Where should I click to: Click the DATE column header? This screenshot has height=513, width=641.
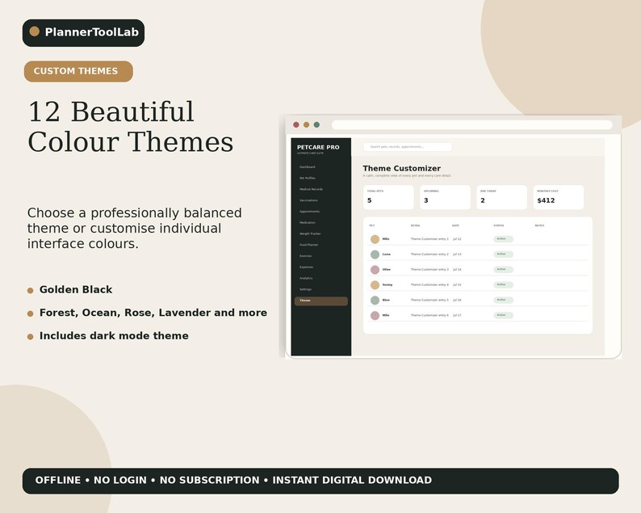[x=455, y=225]
